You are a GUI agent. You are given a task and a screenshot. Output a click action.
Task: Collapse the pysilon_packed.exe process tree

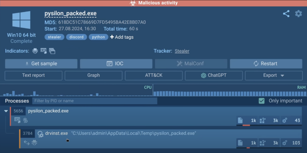[x=6, y=111]
